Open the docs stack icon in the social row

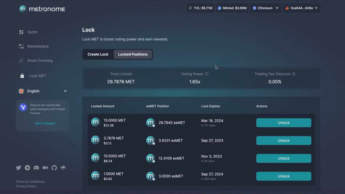[x=63, y=168]
